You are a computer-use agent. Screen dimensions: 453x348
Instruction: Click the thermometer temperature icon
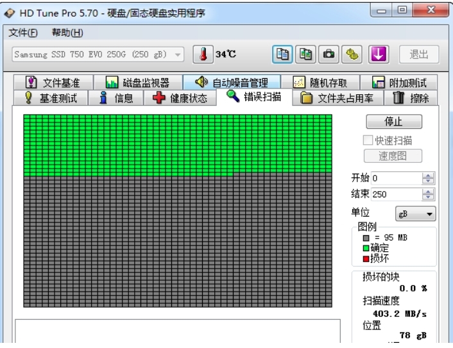[203, 54]
